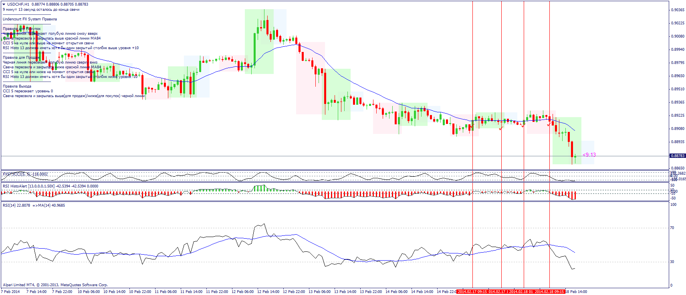This screenshot has width=686, height=295.
Task: Click the '10 Feb 06:00' time axis label
Action: coord(89,292)
